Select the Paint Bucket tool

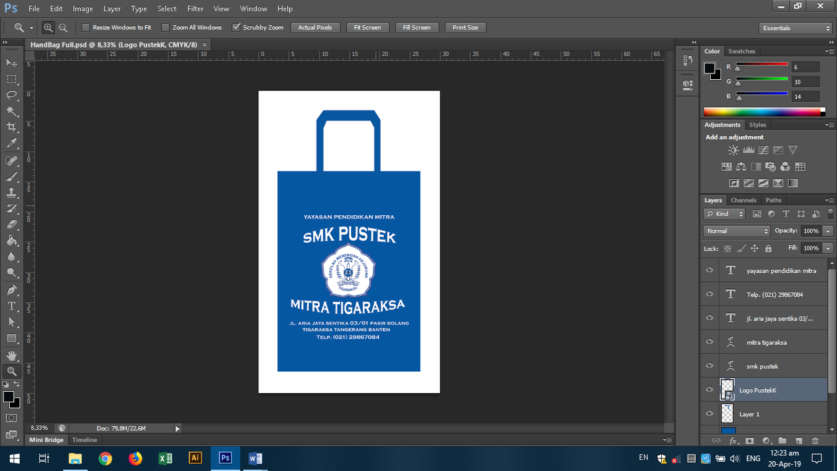12,241
